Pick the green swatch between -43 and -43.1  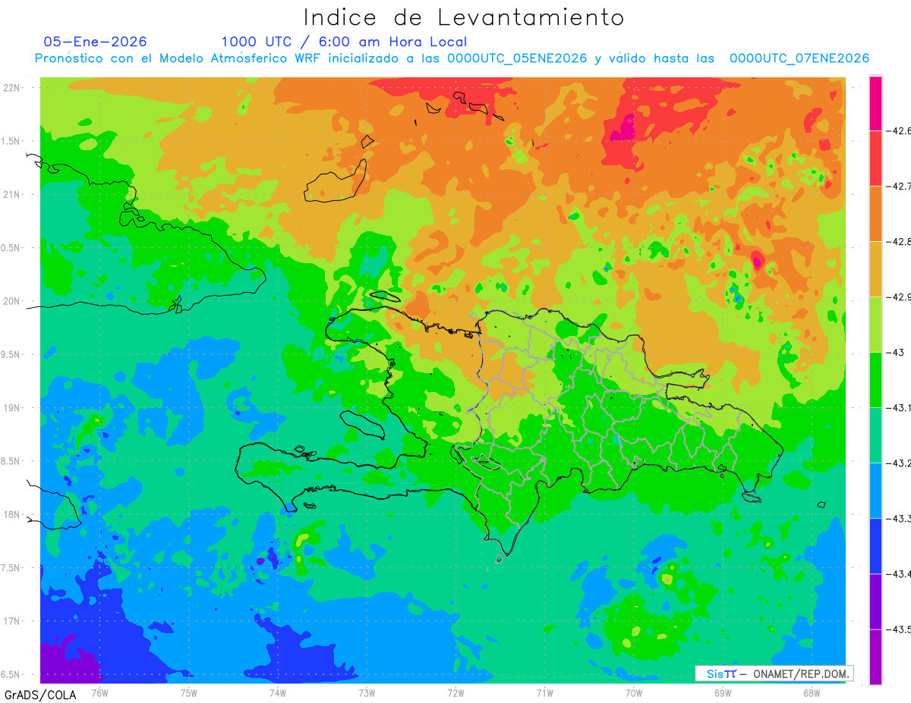point(875,379)
